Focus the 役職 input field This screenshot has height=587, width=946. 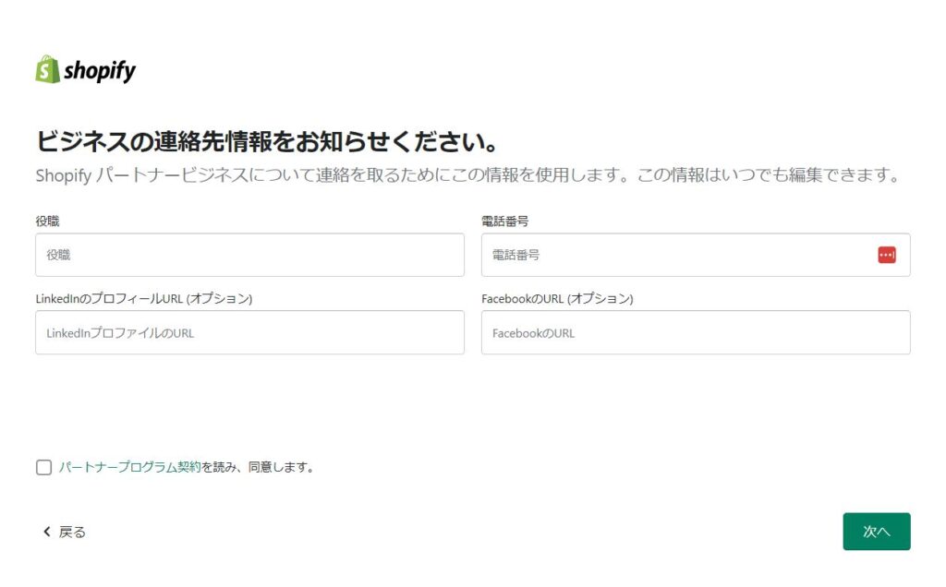pos(249,255)
